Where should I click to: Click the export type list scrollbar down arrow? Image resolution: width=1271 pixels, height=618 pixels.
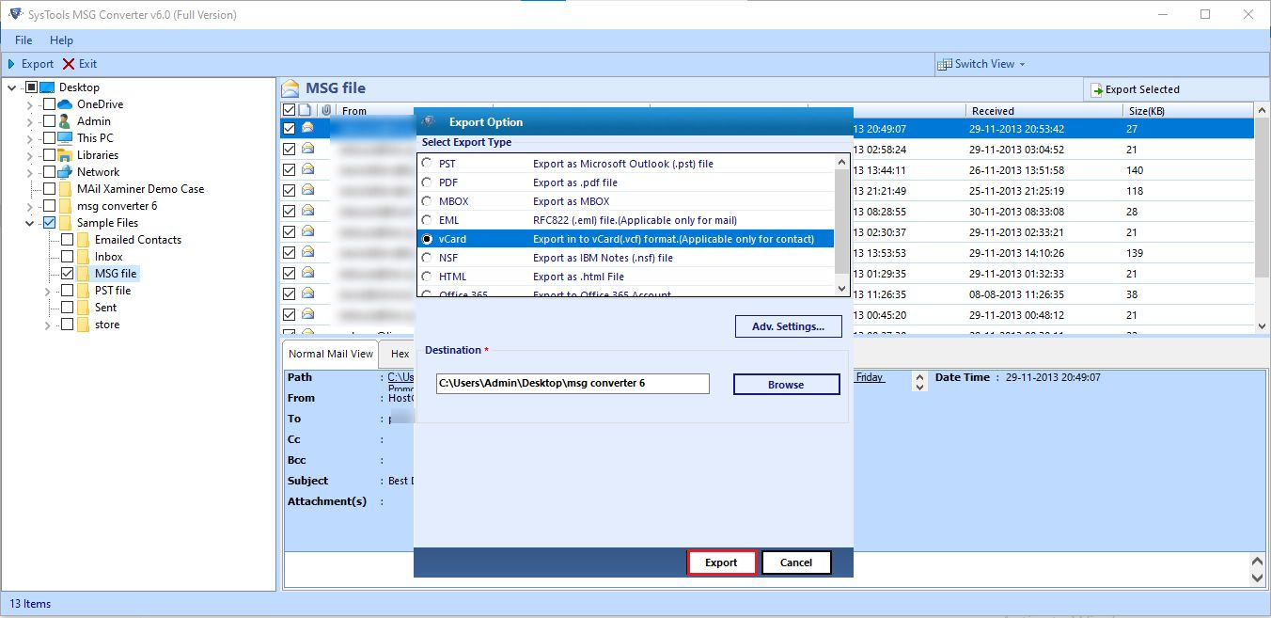coord(841,289)
